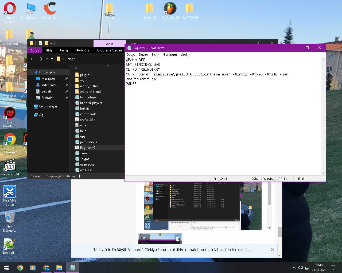Image resolution: width=342 pixels, height=273 pixels.
Task: Select the usercache file
Action: [87, 164]
